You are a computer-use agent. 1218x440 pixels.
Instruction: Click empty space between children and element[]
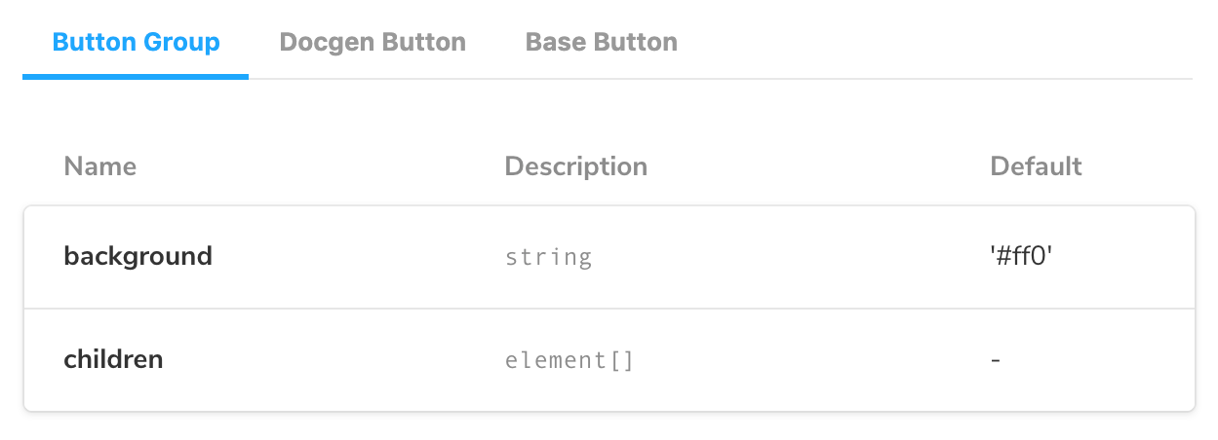[x=334, y=361]
